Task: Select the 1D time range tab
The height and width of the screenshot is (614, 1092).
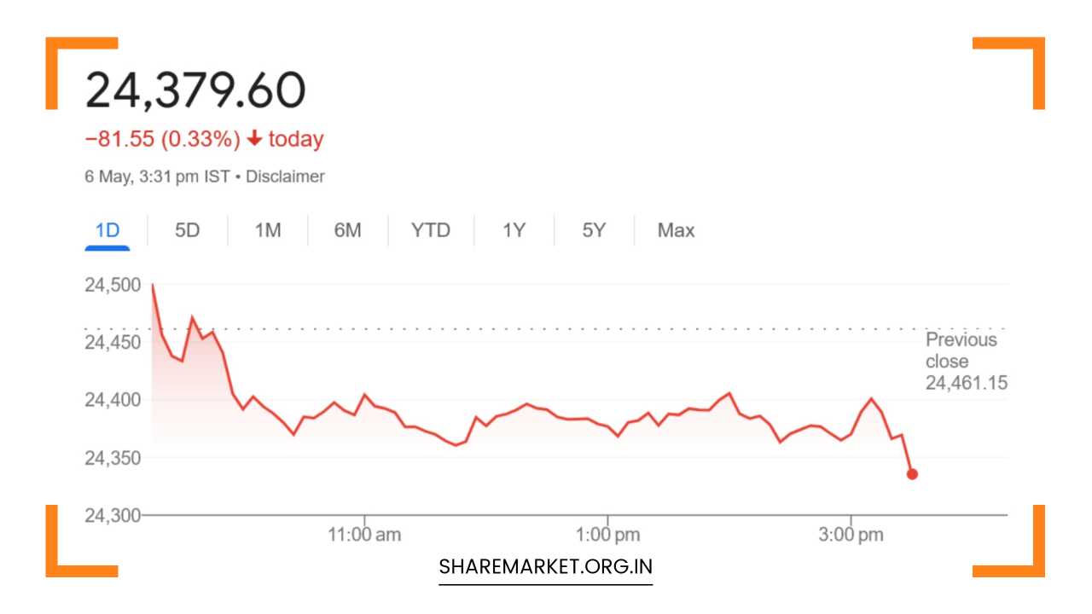Action: [x=107, y=230]
